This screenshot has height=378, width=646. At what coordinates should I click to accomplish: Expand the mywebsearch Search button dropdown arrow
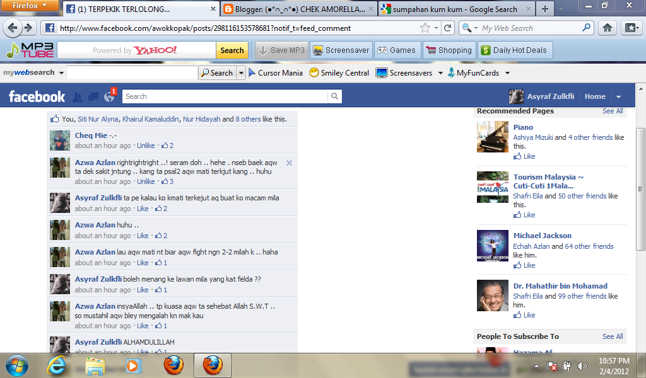point(241,73)
